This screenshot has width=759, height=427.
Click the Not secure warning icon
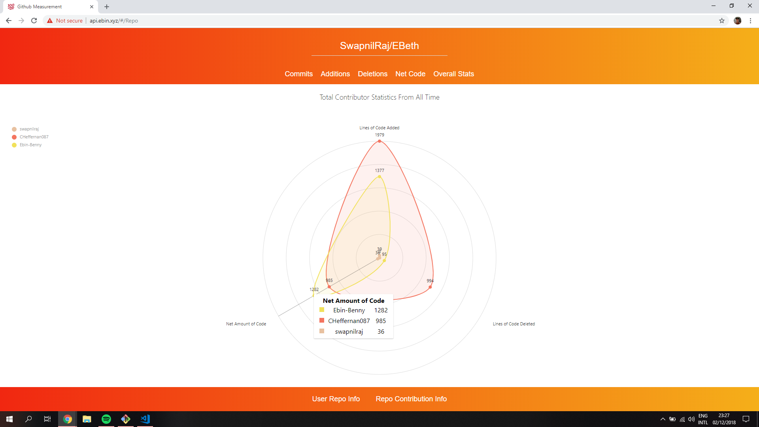pyautogui.click(x=50, y=21)
